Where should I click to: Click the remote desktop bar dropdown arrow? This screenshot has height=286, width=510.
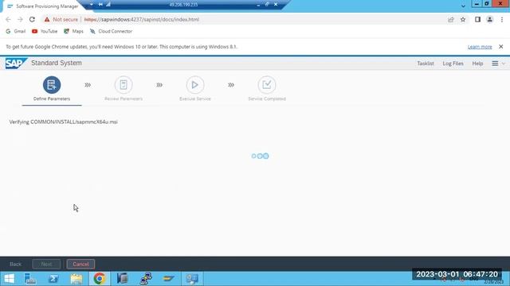[92, 4]
